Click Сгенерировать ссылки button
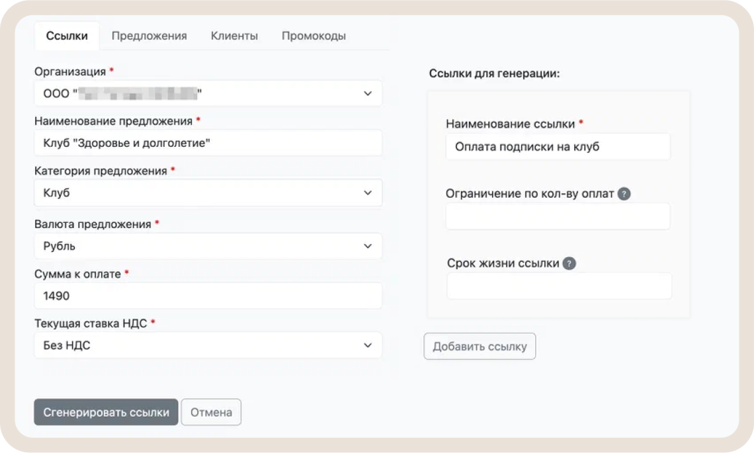Image resolution: width=754 pixels, height=453 pixels. click(106, 412)
